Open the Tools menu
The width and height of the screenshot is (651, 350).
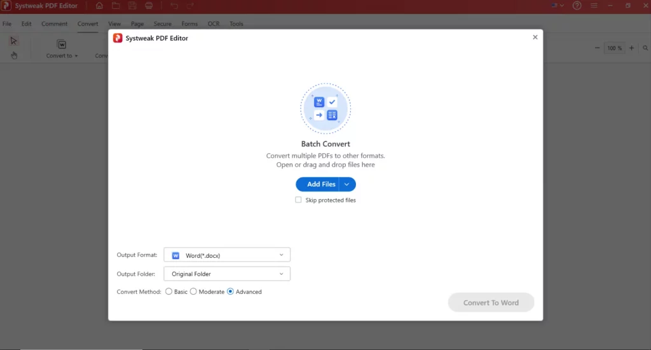point(236,24)
